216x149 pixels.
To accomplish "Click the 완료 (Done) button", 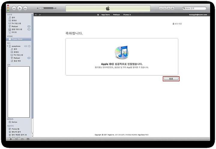I will [171, 79].
